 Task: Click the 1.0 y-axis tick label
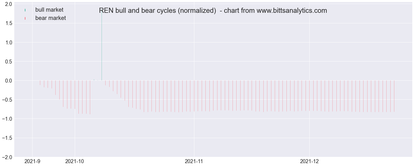pyautogui.click(x=8, y=42)
